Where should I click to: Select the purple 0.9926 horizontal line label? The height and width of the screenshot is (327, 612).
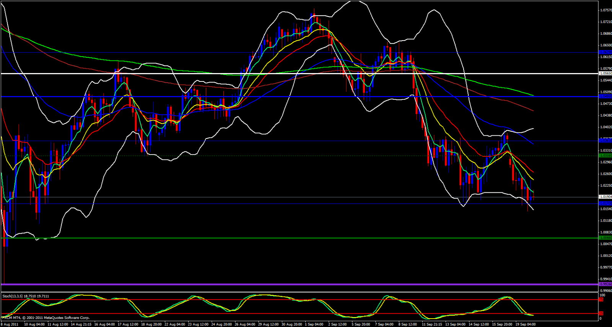click(x=605, y=284)
